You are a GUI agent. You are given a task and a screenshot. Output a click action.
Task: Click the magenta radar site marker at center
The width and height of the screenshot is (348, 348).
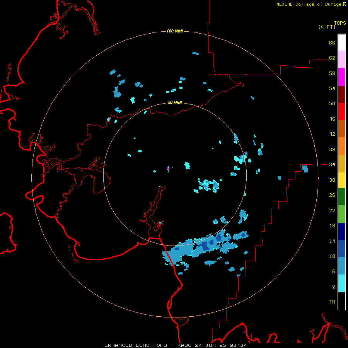click(x=168, y=169)
